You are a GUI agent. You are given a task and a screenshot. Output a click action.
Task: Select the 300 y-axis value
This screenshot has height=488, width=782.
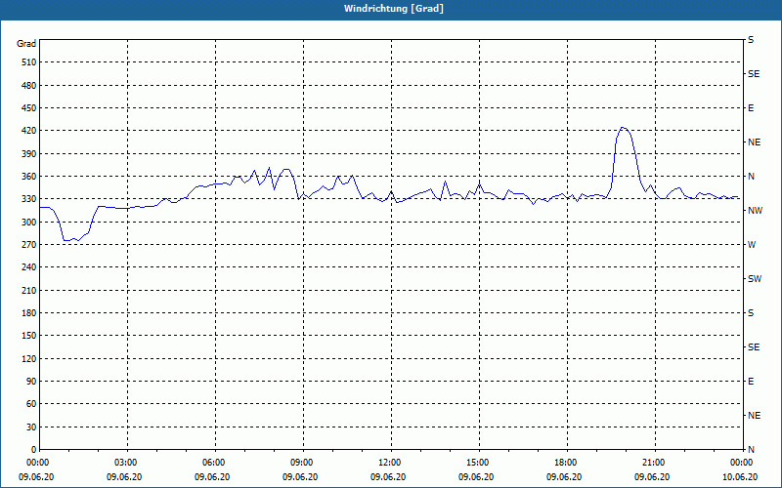(29, 223)
